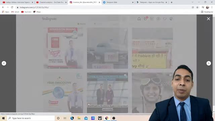Click the Chrome icon on the taskbar
This screenshot has width=215, height=121.
click(x=107, y=118)
